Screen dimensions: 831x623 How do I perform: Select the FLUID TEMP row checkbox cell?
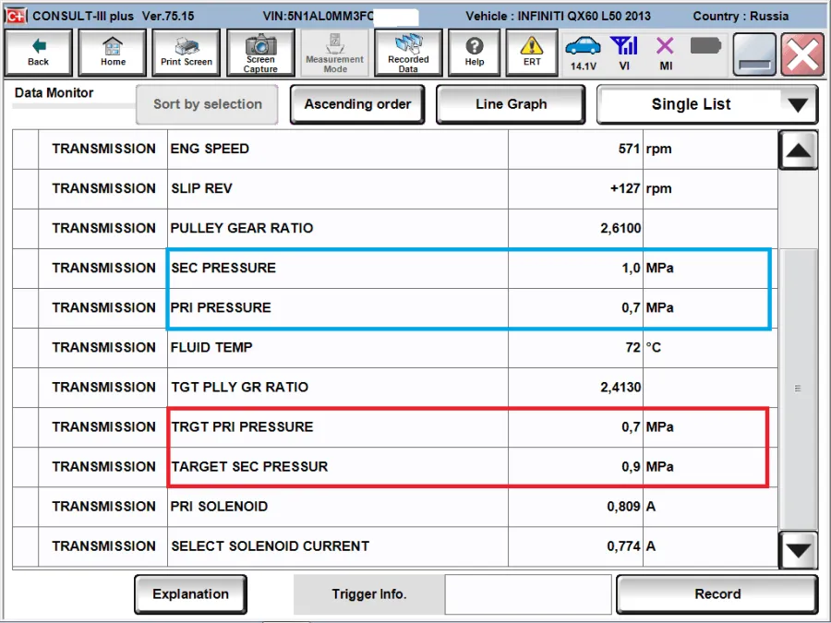click(x=26, y=348)
